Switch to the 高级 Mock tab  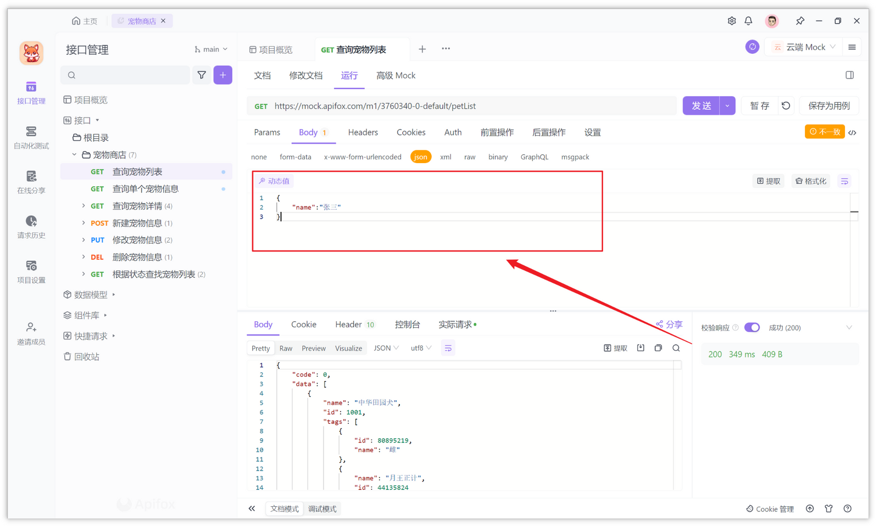click(396, 75)
